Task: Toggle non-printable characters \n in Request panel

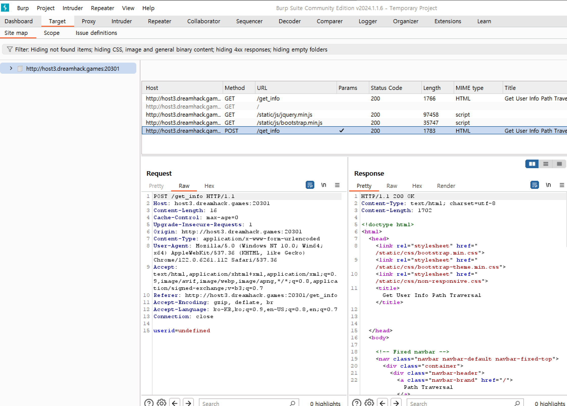Action: (x=324, y=185)
